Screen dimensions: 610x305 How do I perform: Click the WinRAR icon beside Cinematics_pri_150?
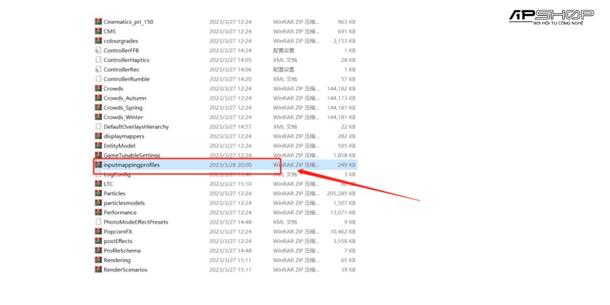click(x=98, y=22)
